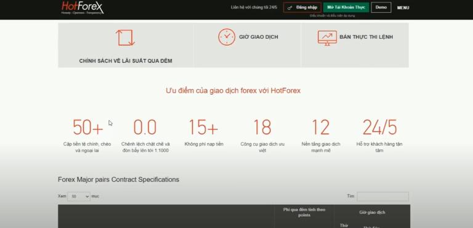Click heading Ưu điểm của giao dịch forex

tap(233, 90)
